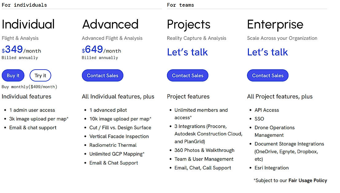Open the Fair Usage Policy link
This screenshot has width=340, height=193.
[307, 180]
